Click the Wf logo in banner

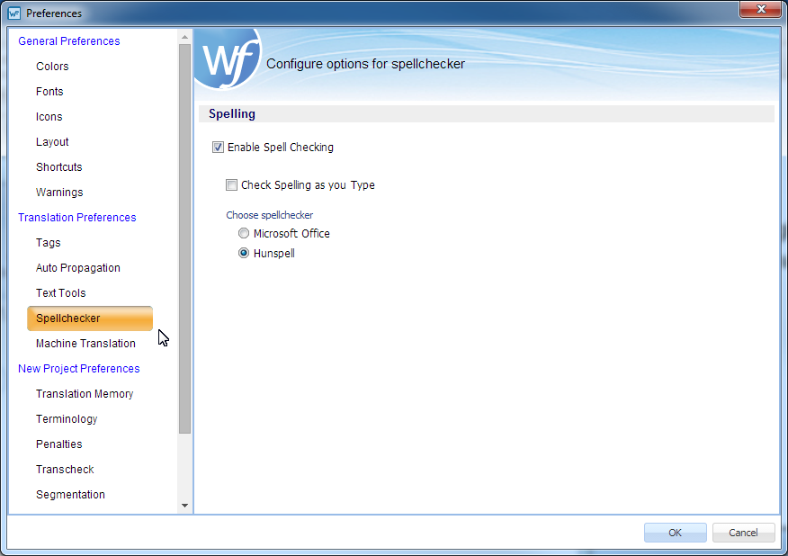point(229,60)
